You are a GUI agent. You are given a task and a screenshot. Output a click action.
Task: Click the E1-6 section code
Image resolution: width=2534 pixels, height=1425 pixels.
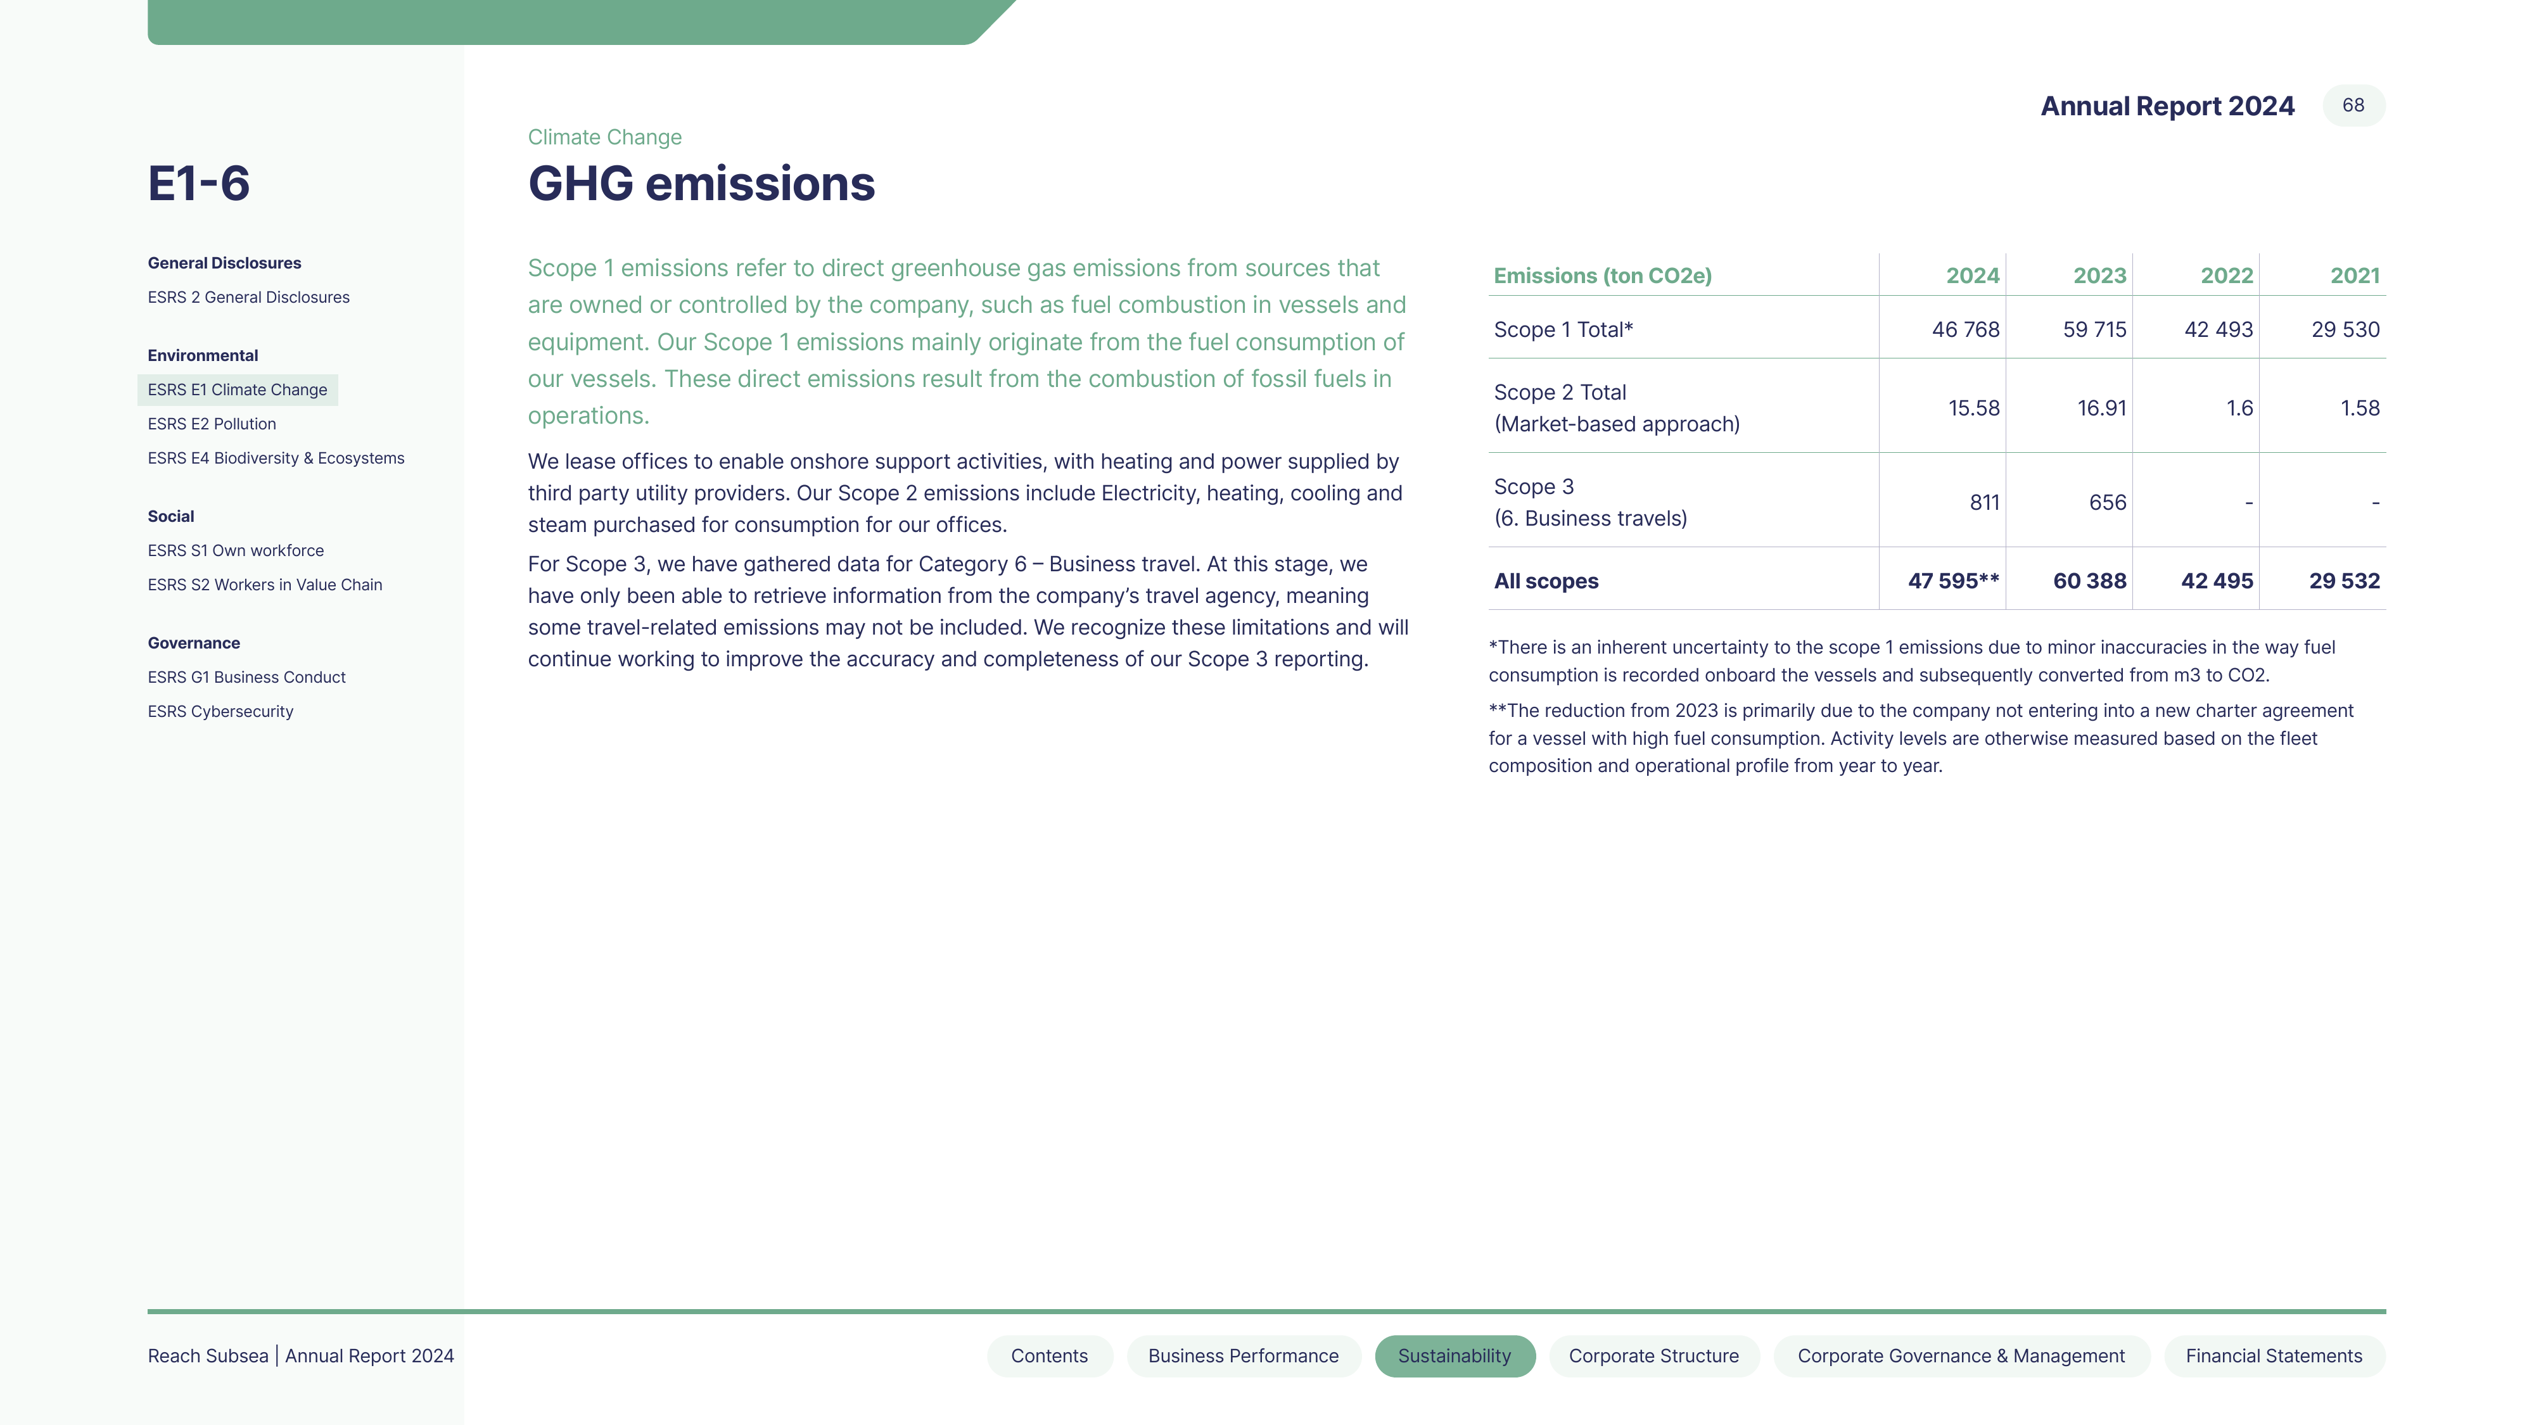199,183
